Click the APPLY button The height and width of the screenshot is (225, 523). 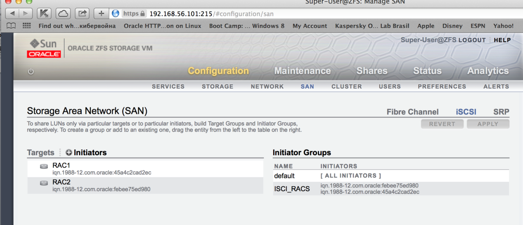click(x=488, y=124)
